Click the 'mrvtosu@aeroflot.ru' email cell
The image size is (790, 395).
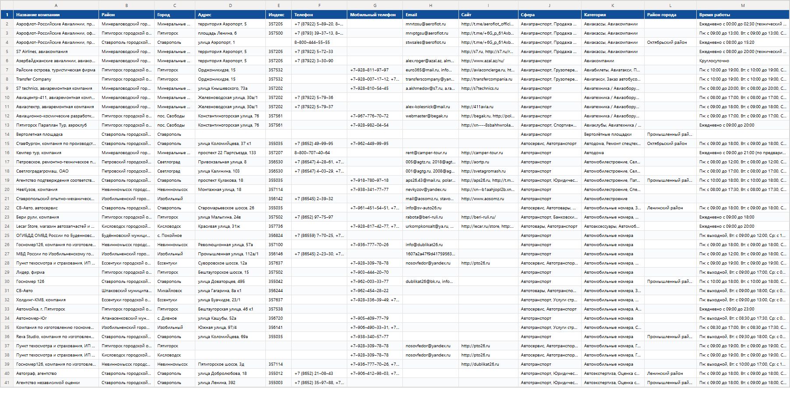[430, 24]
